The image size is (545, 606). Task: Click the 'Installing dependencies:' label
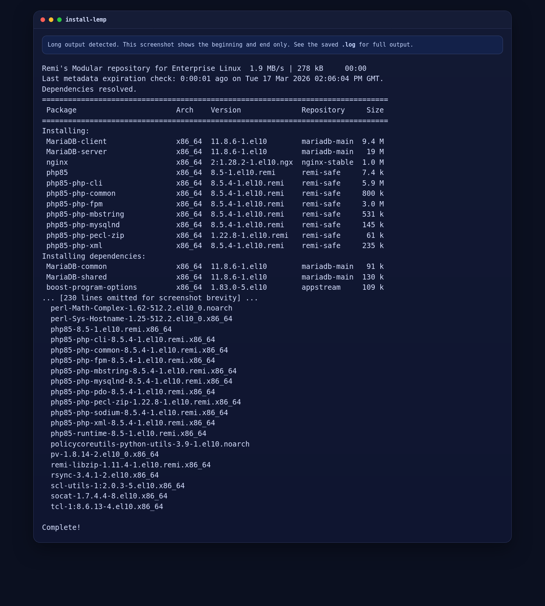click(94, 256)
